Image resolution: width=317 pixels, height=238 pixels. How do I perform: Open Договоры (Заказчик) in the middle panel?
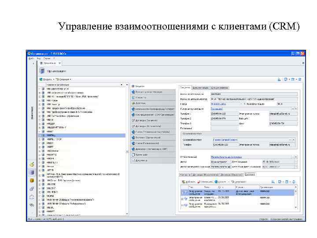[x=153, y=120]
